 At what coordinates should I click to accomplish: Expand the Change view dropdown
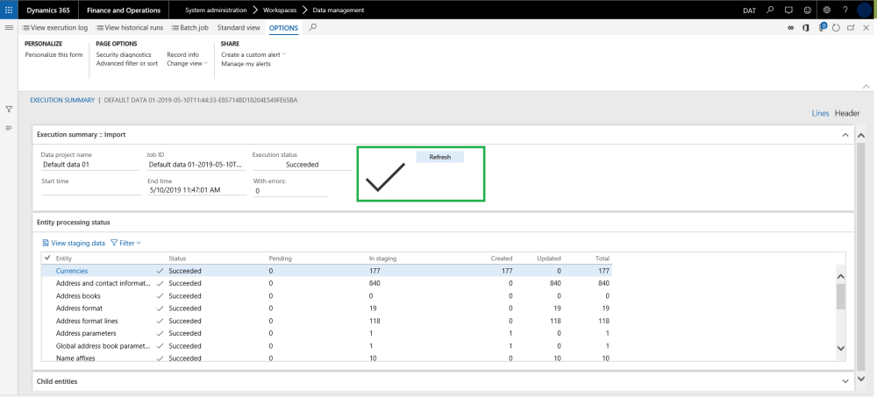[187, 64]
